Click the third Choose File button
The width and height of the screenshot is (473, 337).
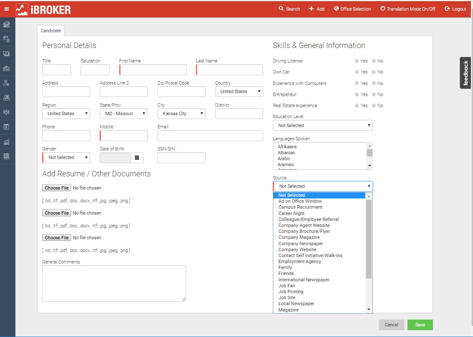point(57,238)
